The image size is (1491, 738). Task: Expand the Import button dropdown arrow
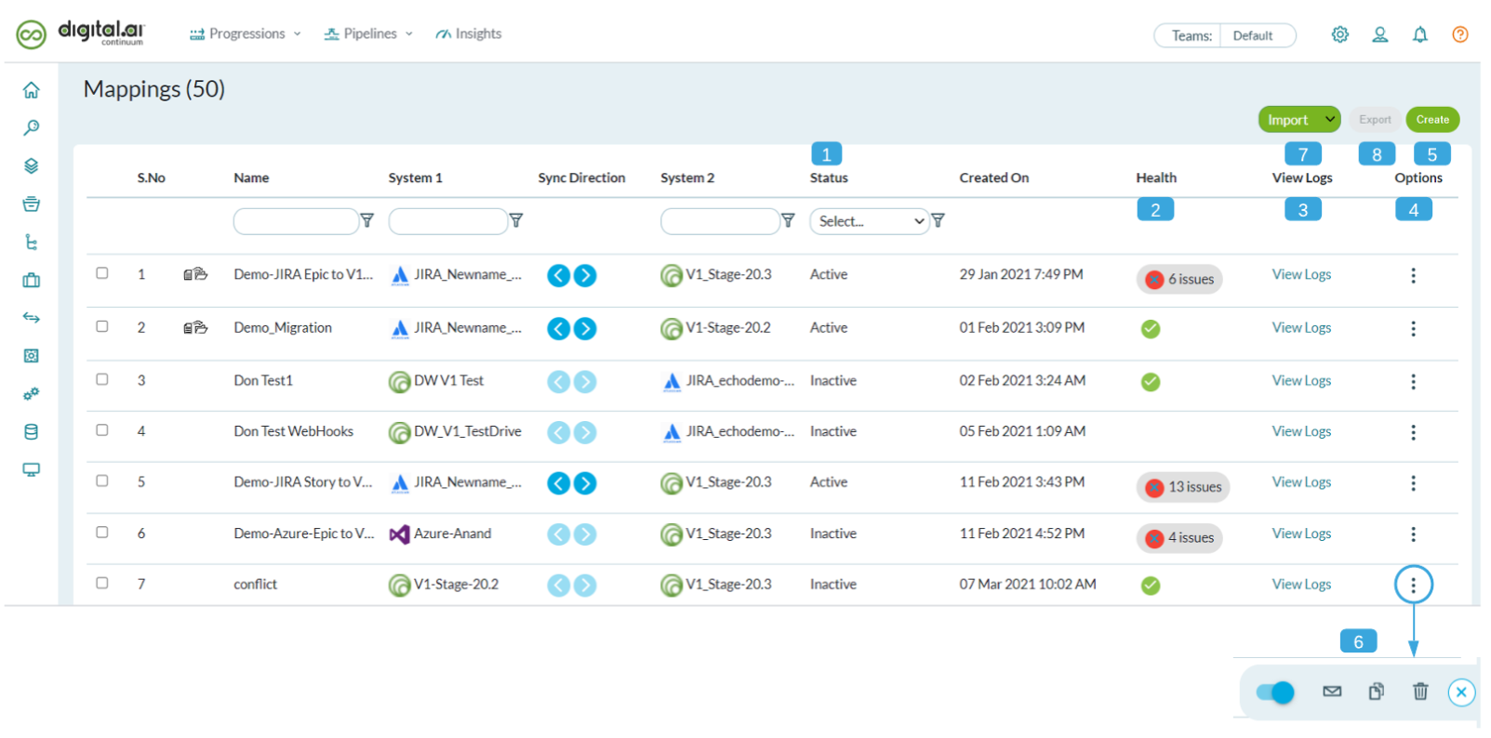click(x=1330, y=119)
